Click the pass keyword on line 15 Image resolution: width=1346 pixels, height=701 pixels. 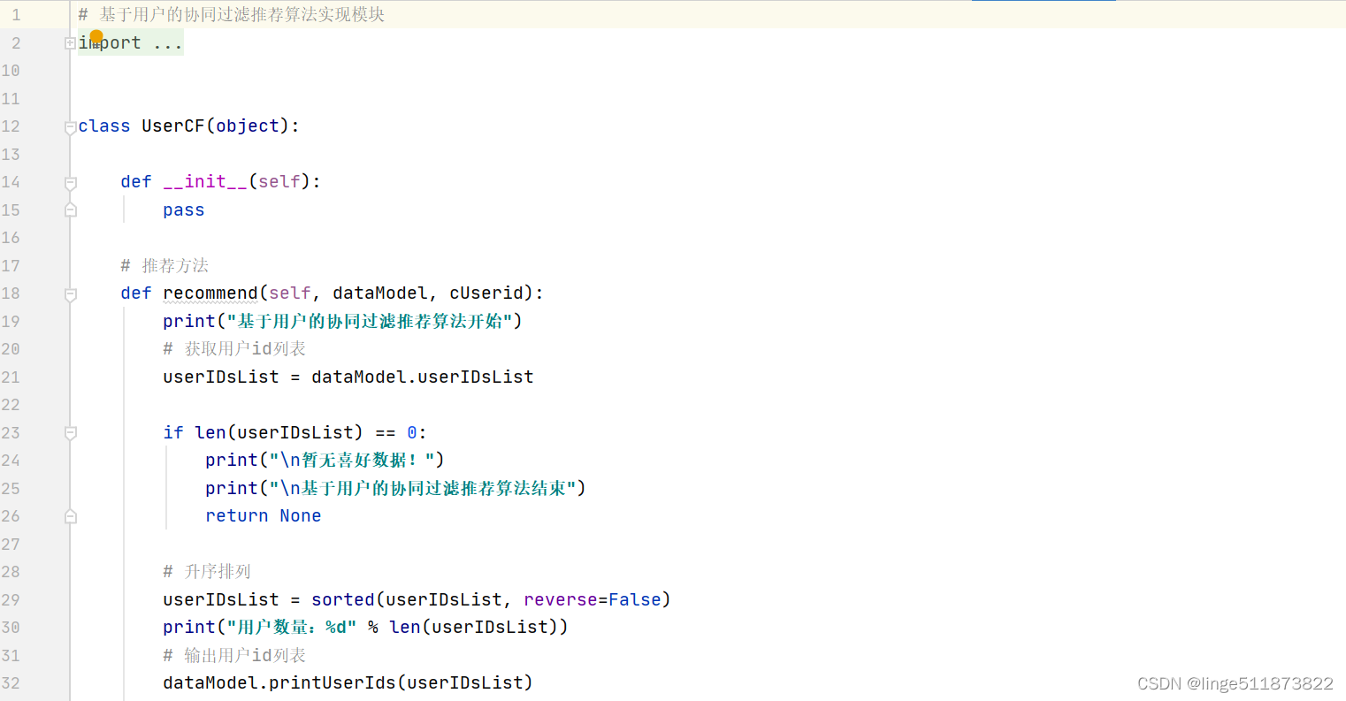184,210
